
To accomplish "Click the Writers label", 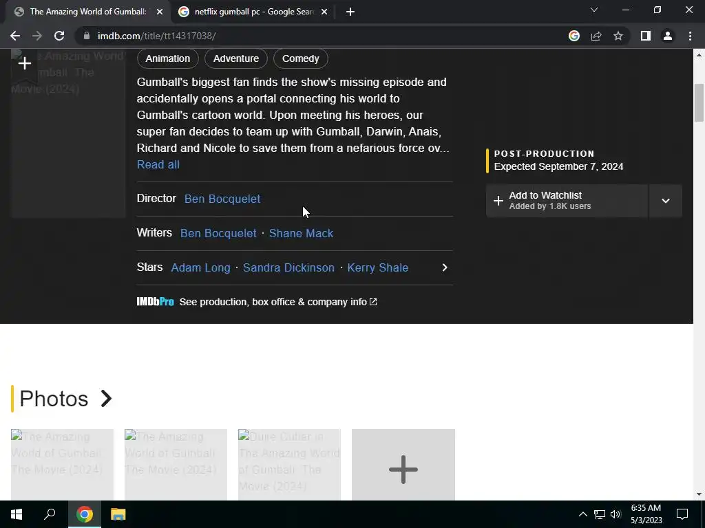I will 154,233.
